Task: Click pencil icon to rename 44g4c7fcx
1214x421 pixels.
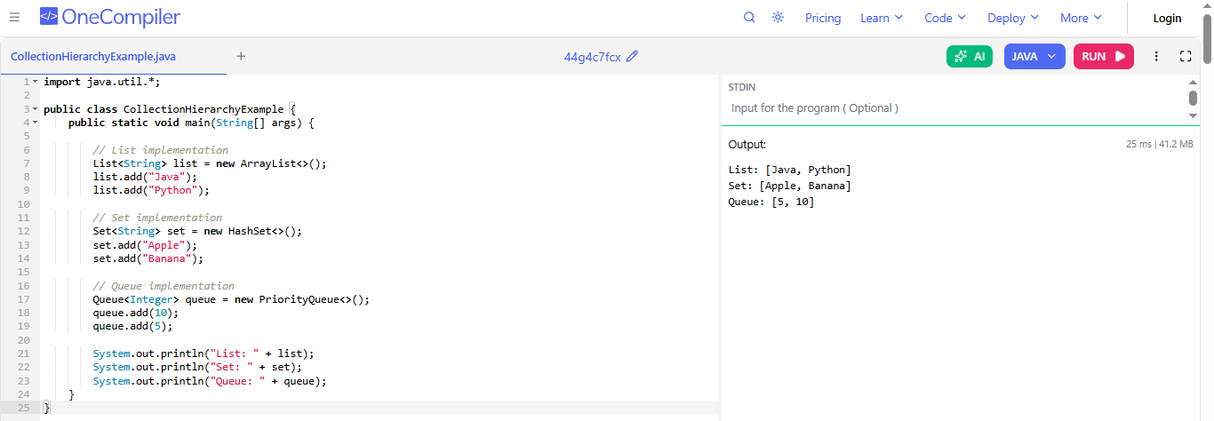Action: click(x=632, y=57)
